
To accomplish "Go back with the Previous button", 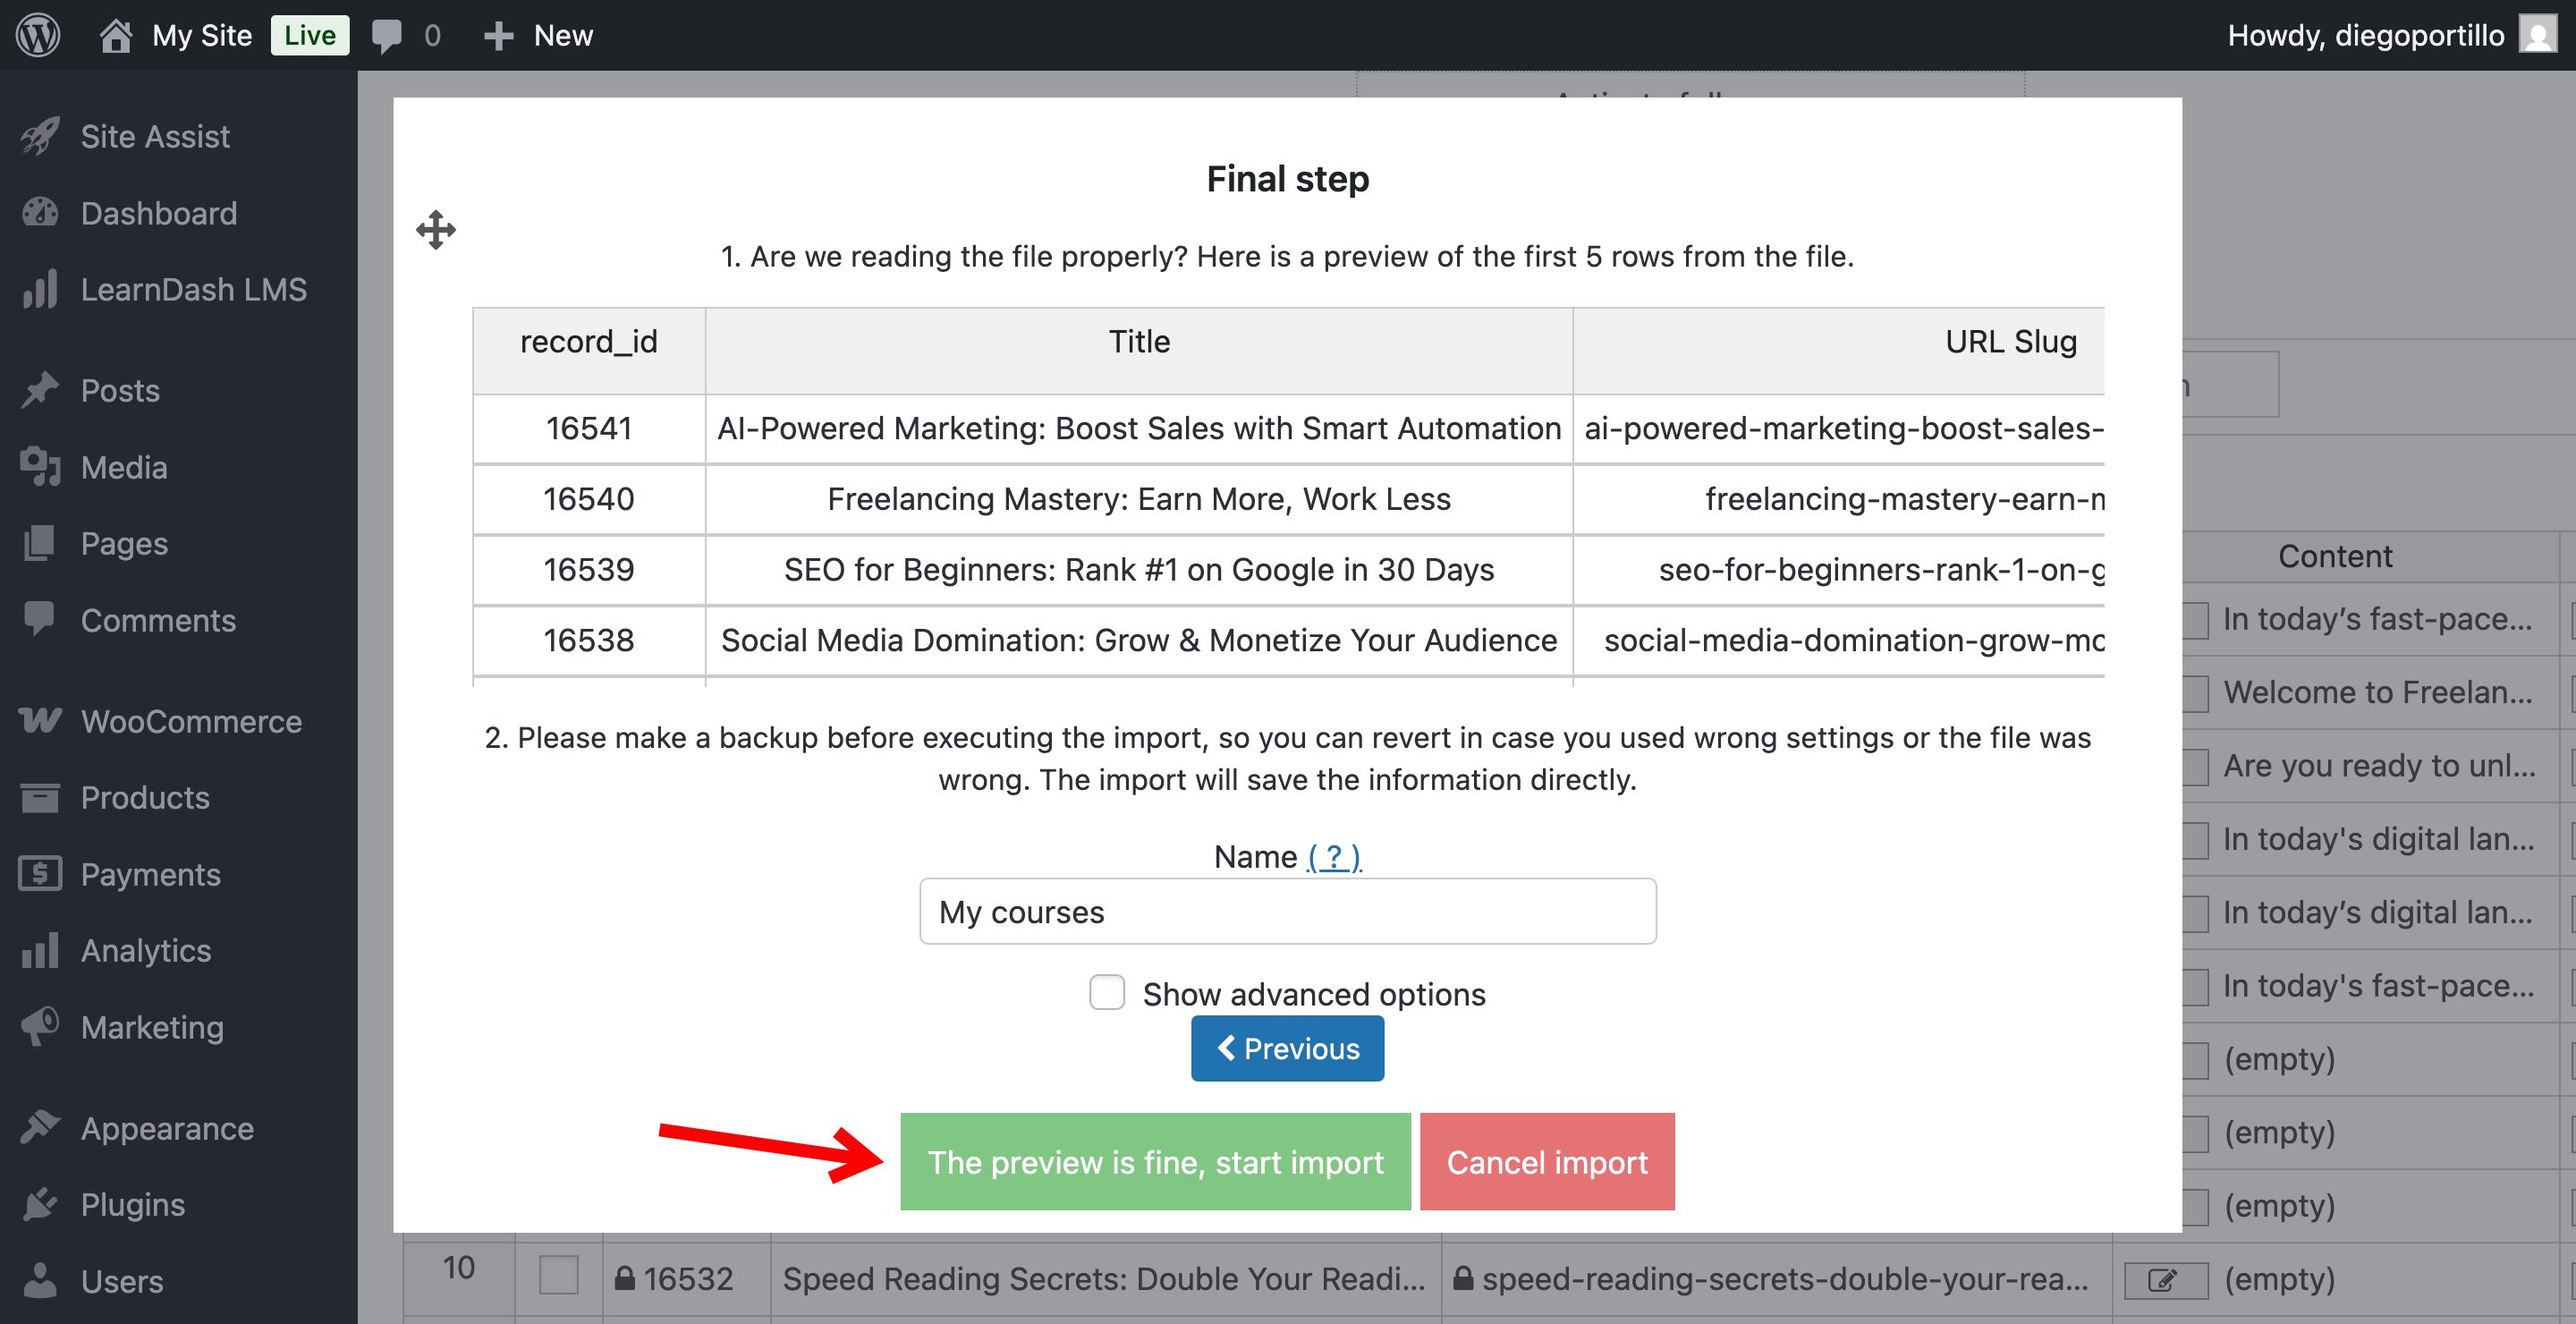I will click(x=1287, y=1048).
